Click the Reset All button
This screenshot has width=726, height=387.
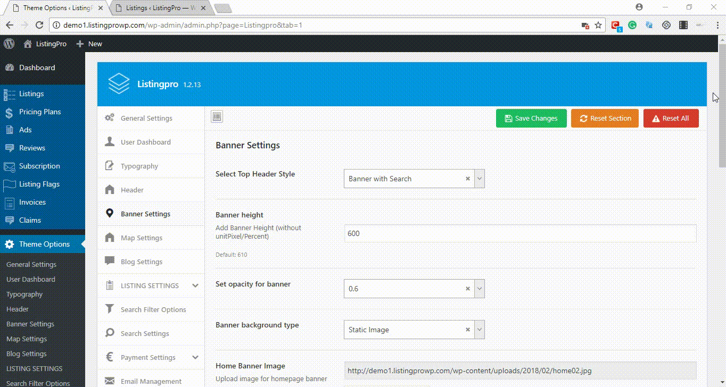pyautogui.click(x=671, y=119)
